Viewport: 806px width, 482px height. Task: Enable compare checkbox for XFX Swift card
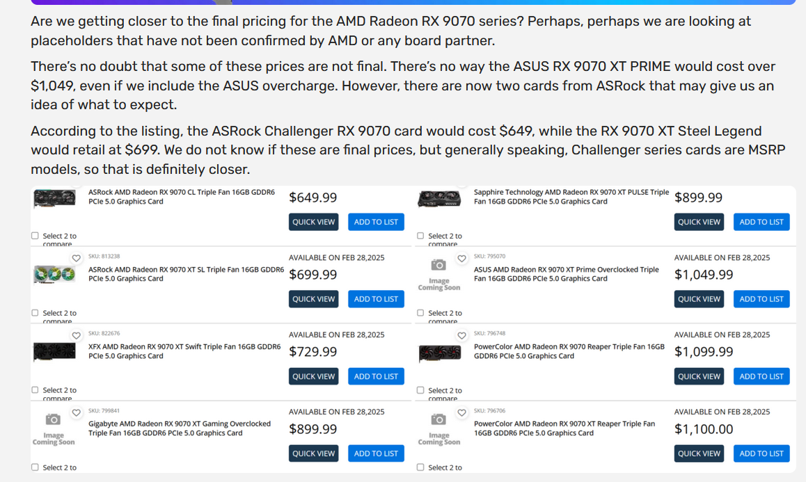pyautogui.click(x=35, y=390)
